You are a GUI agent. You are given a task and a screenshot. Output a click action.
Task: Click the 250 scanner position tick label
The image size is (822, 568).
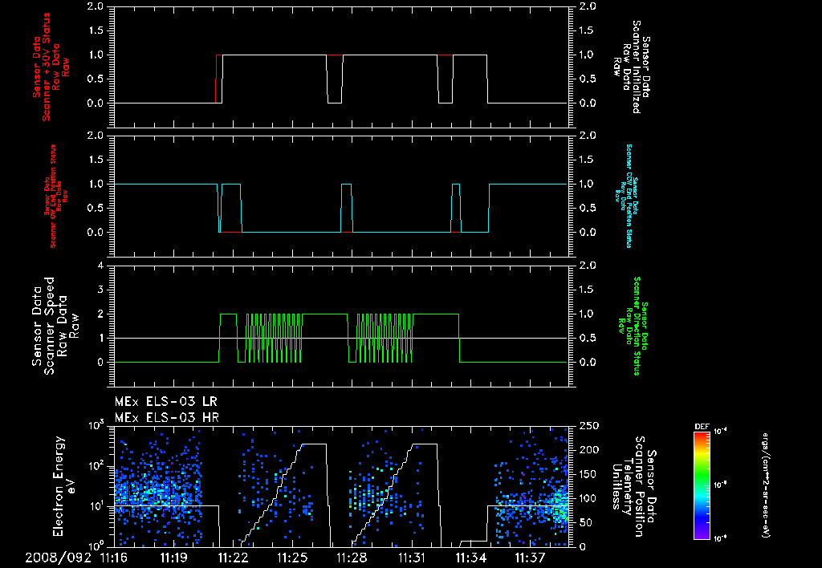588,426
